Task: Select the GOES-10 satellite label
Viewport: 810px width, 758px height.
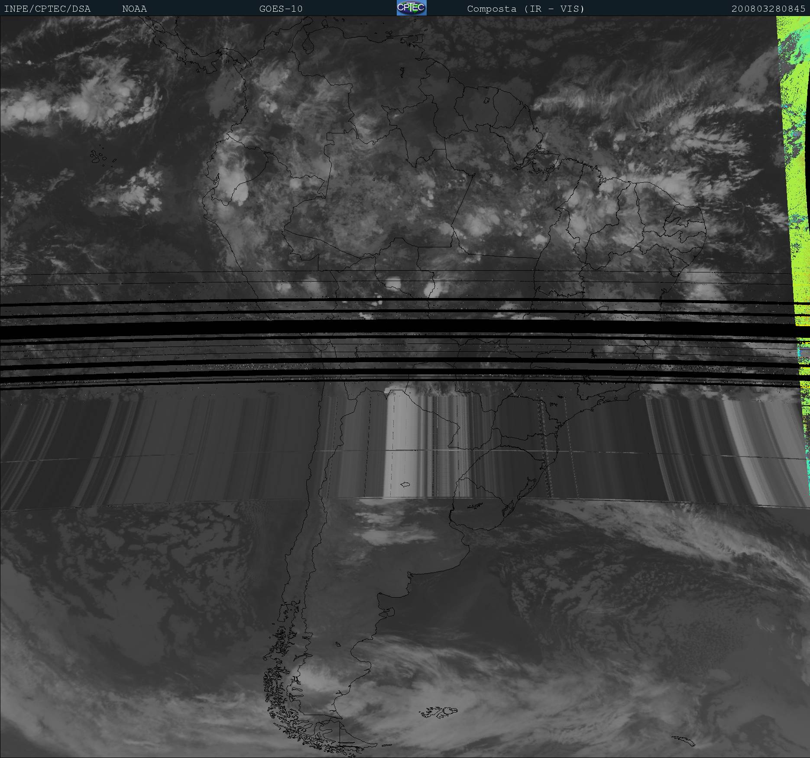Action: coord(281,9)
